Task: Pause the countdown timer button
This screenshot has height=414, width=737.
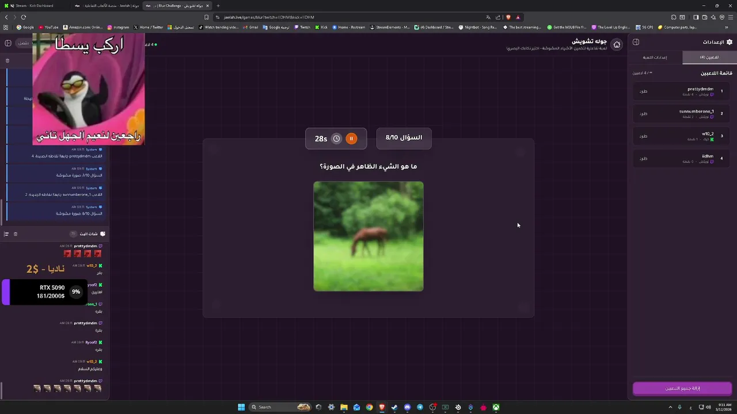Action: (351, 139)
